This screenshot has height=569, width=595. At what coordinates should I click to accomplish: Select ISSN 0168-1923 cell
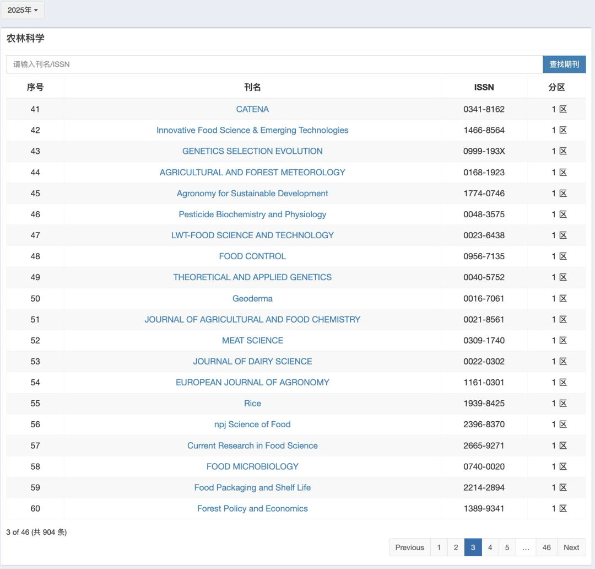pos(484,173)
